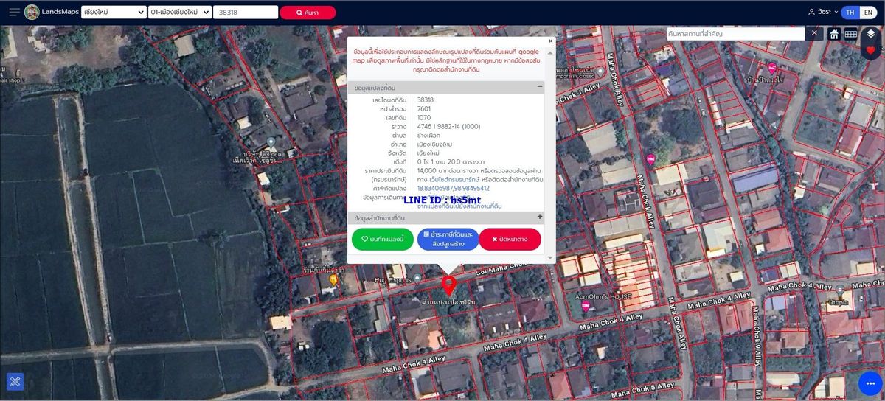Expand the ข้อมูลสำนักงานที่ดิน section

pyautogui.click(x=540, y=217)
